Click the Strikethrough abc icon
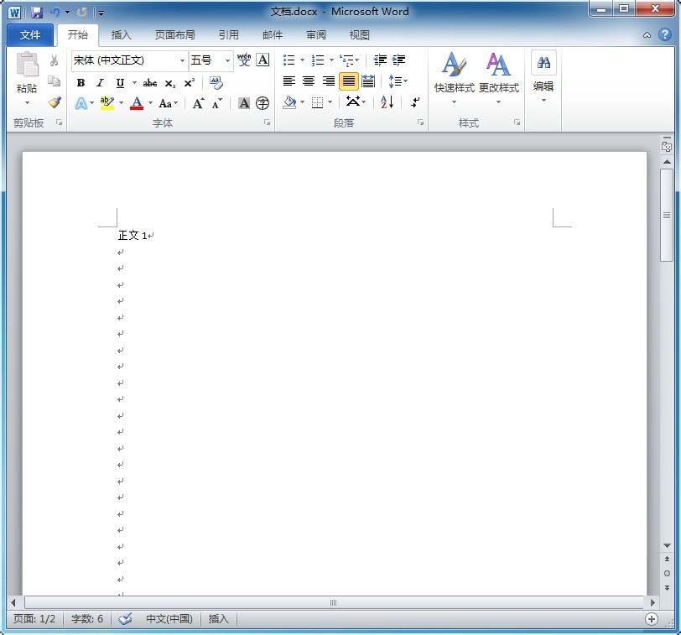Viewport: 681px width, 635px height. (150, 83)
